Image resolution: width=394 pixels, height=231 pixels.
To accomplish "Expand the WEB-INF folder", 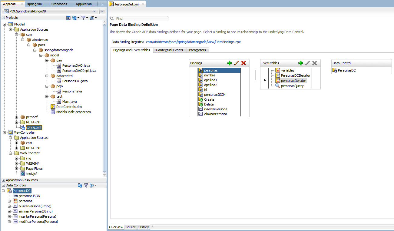I will [17, 163].
